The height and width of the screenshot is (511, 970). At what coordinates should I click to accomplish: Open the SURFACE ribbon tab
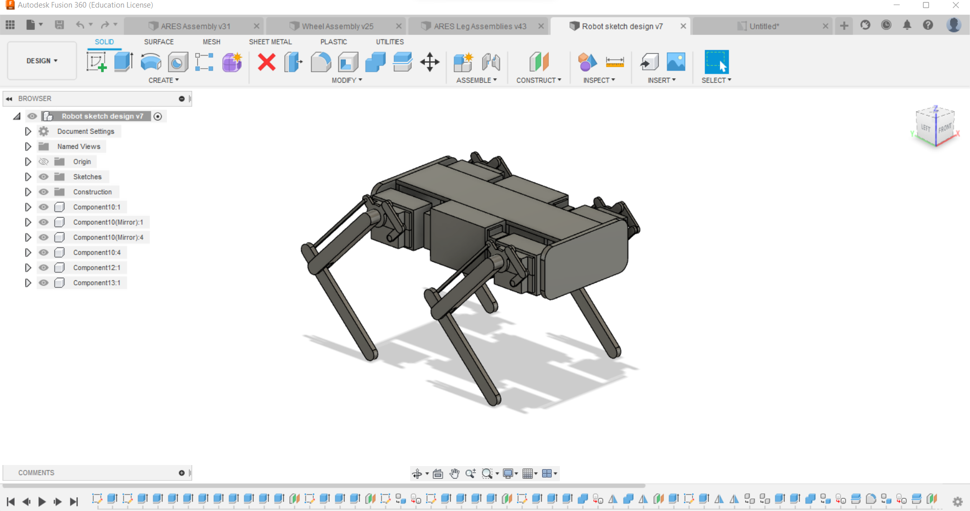[x=158, y=42]
